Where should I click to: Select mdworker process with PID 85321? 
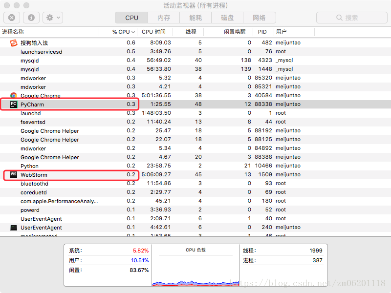[195, 87]
